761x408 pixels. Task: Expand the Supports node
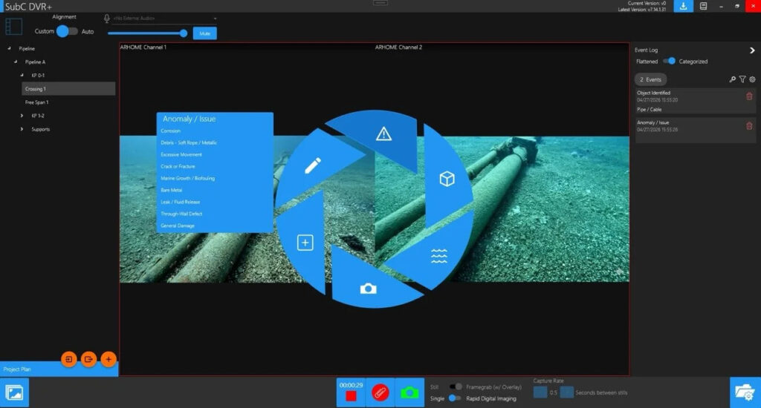[22, 129]
